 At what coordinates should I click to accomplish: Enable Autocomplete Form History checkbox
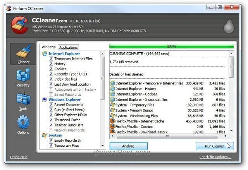[51, 89]
